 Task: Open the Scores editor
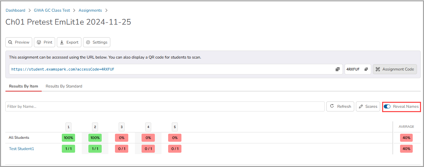pyautogui.click(x=368, y=106)
